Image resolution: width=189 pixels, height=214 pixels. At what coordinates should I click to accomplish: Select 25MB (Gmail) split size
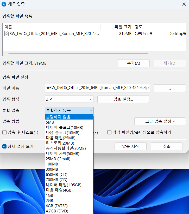coord(69,159)
